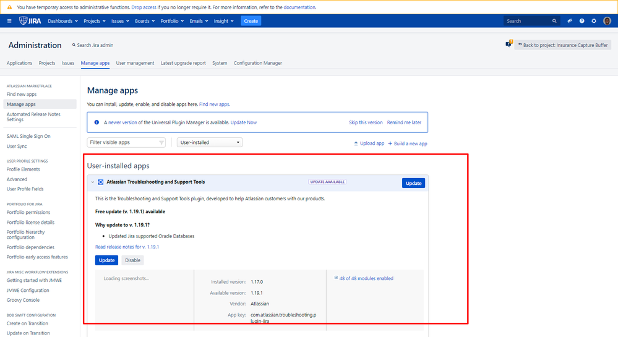The height and width of the screenshot is (337, 618).
Task: Open the user profile avatar
Action: point(607,21)
